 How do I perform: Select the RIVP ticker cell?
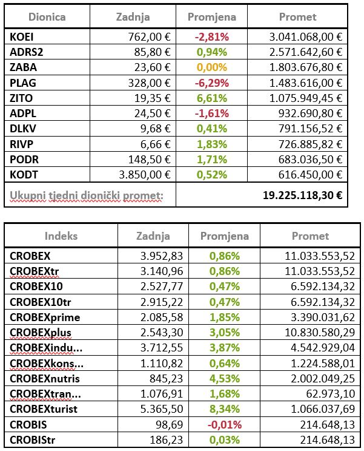(x=21, y=143)
